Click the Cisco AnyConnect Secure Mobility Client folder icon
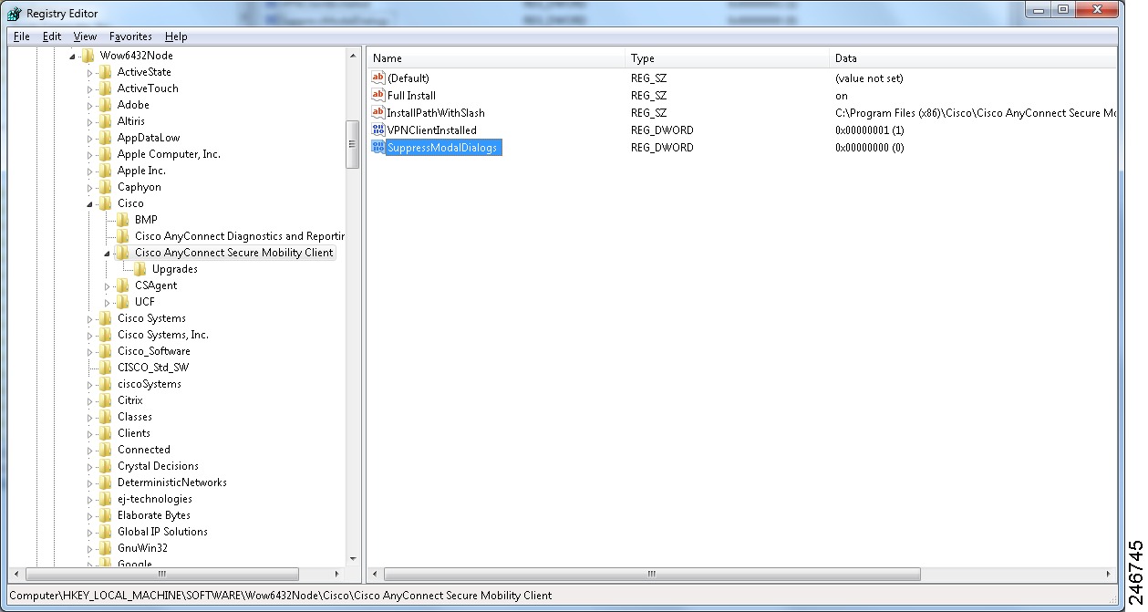Screen dimensions: 1148x612 click(x=123, y=253)
